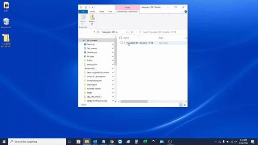Switch to Details view layout

[181, 105]
